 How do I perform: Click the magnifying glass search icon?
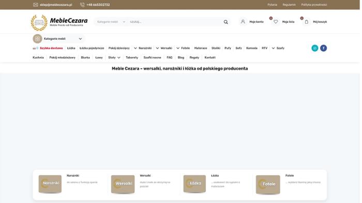[x=225, y=22]
